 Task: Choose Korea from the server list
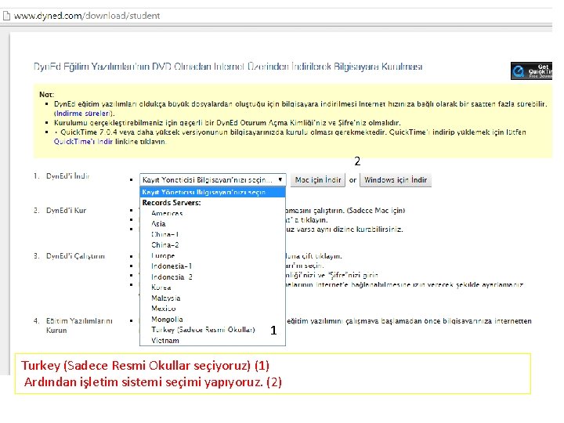point(161,287)
